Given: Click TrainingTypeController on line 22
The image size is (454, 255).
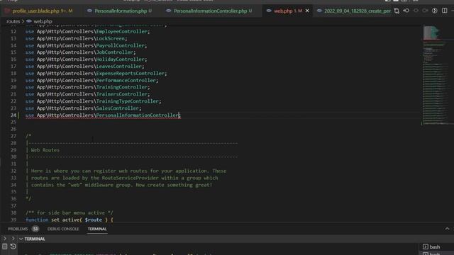Looking at the screenshot, I should pyautogui.click(x=128, y=101).
